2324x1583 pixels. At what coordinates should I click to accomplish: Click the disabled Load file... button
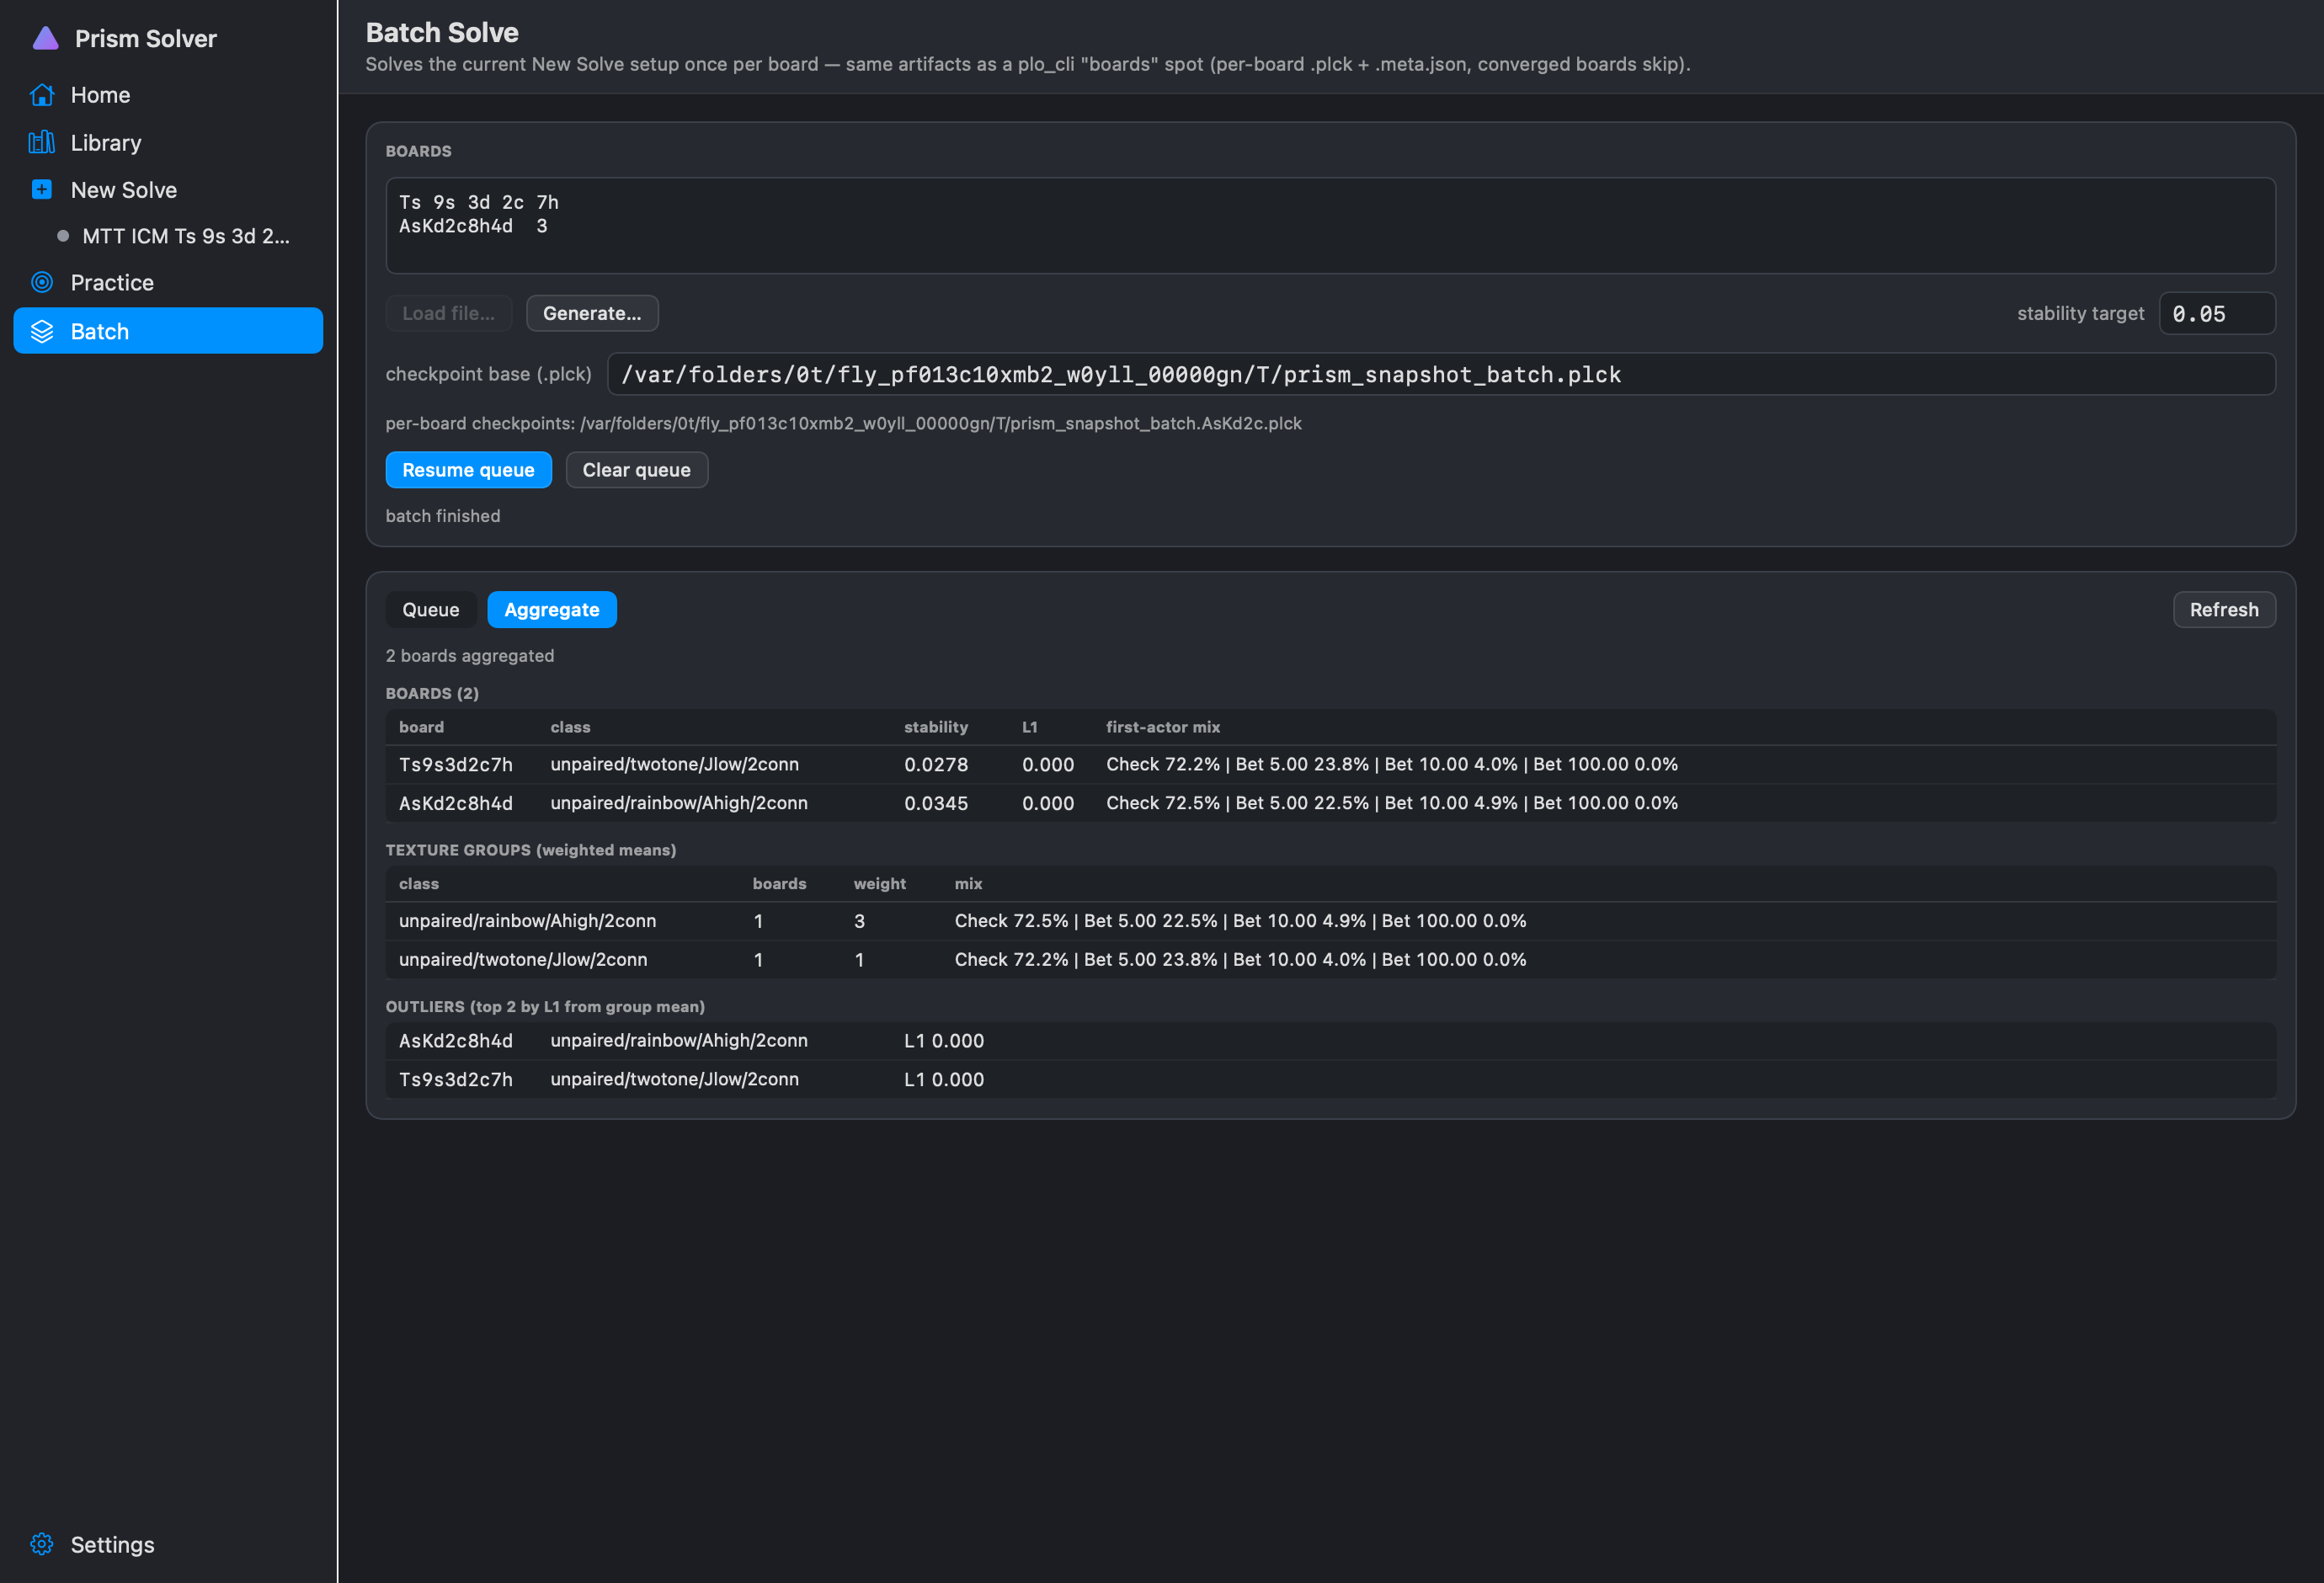coord(448,313)
